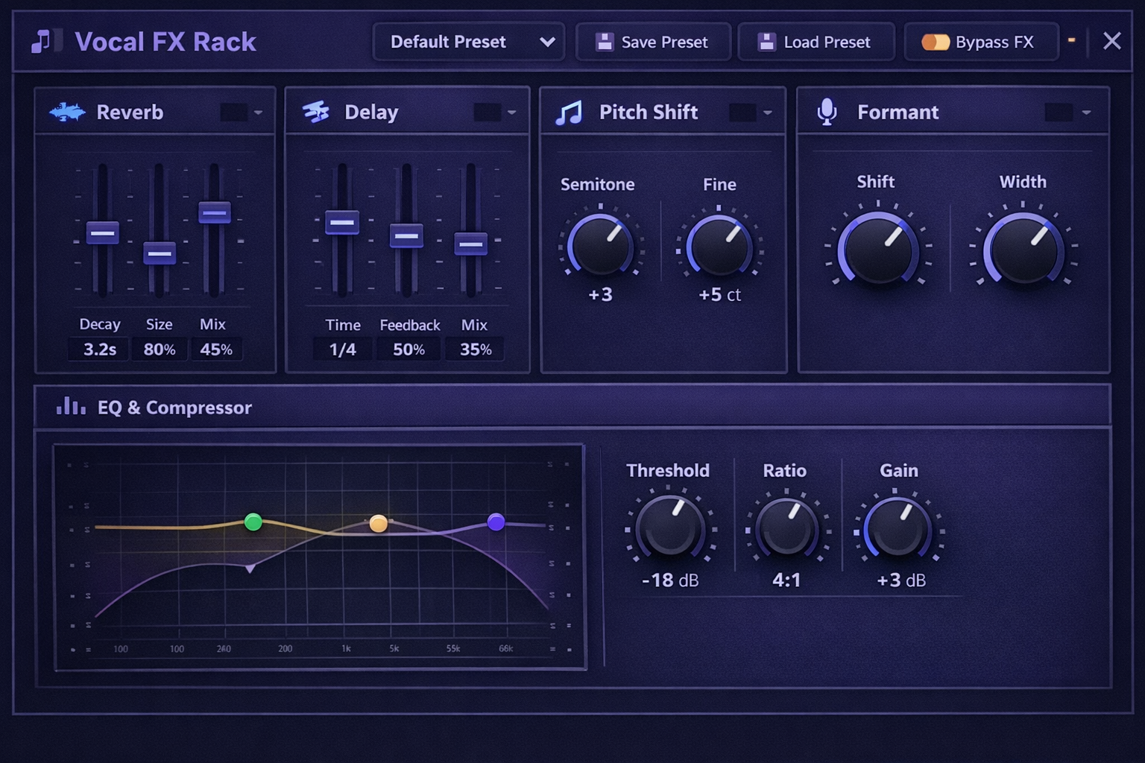Click the Reverb Decay slider handle

(103, 233)
